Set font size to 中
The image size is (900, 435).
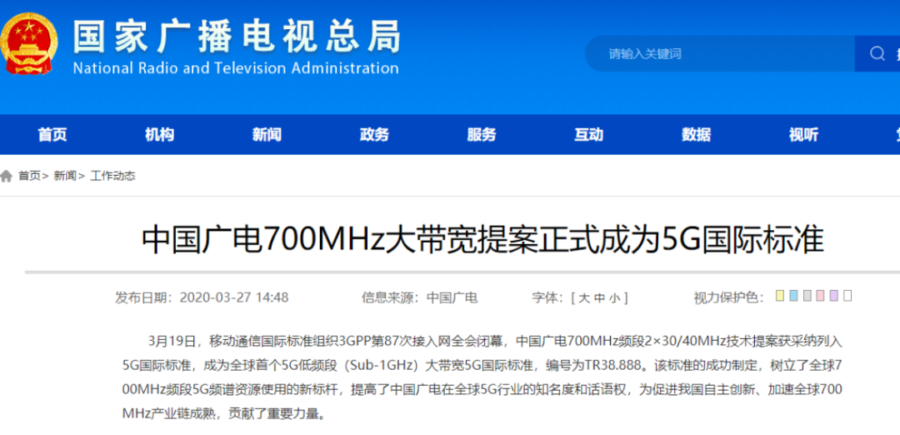(x=599, y=297)
